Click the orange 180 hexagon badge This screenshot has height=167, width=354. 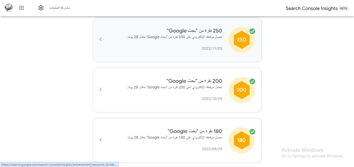[241, 140]
